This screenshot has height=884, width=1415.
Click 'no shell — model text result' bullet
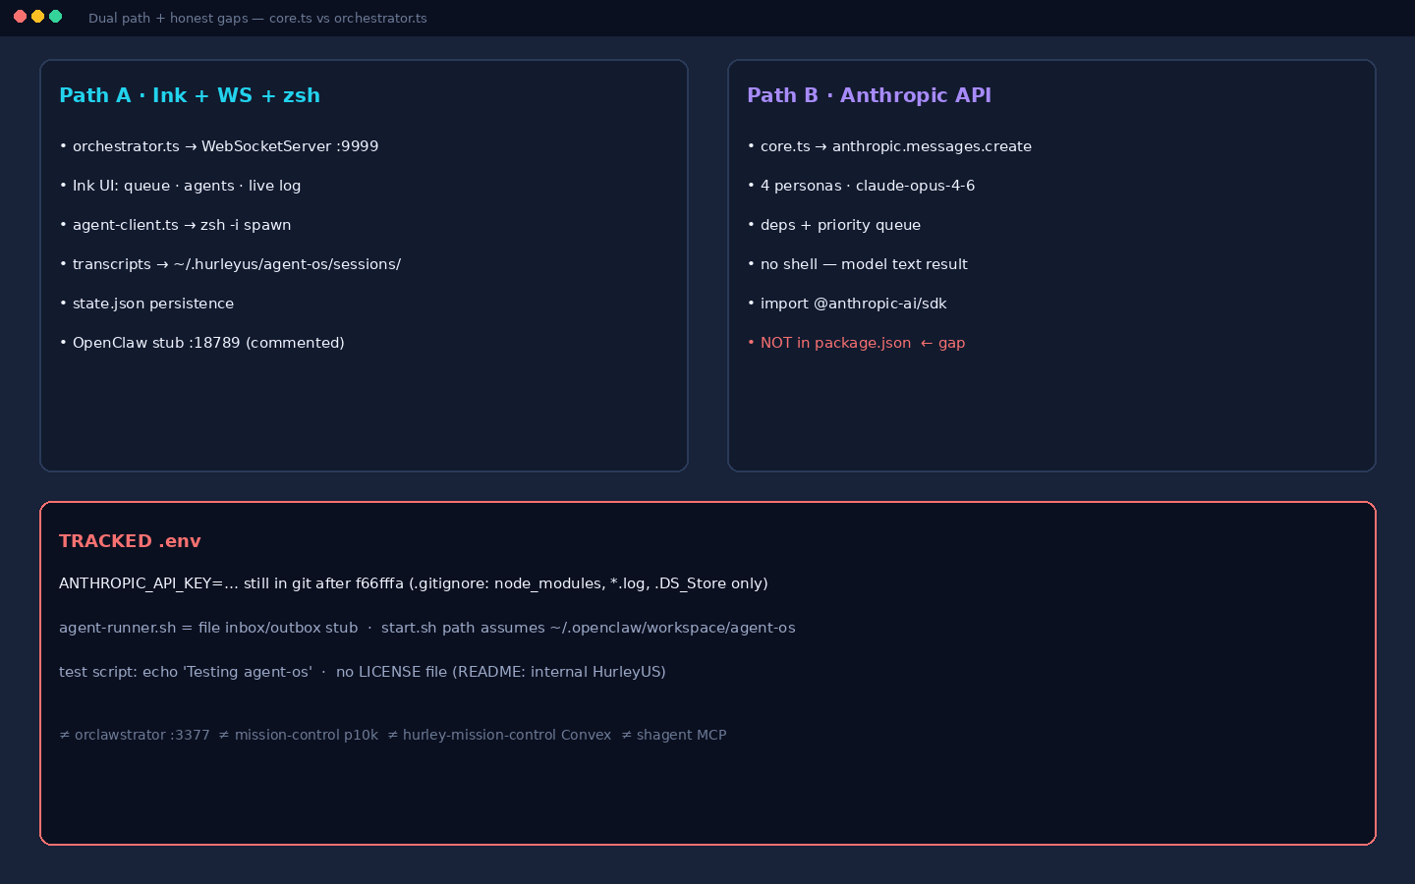857,264
